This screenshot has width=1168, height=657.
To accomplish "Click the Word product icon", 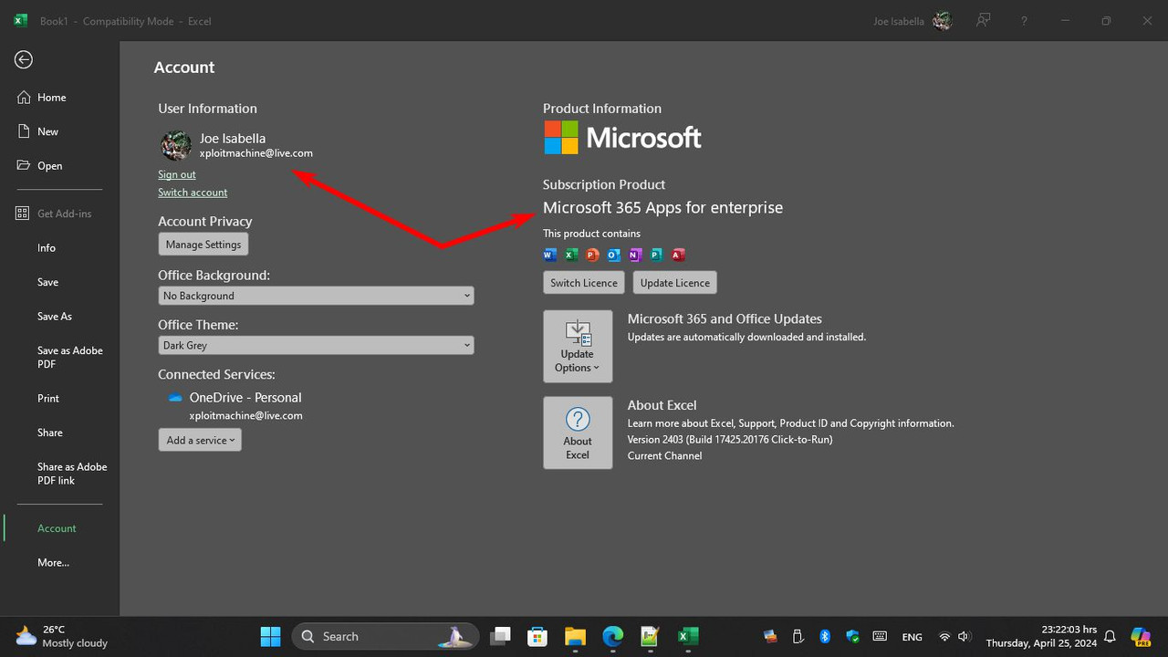I will [x=550, y=255].
